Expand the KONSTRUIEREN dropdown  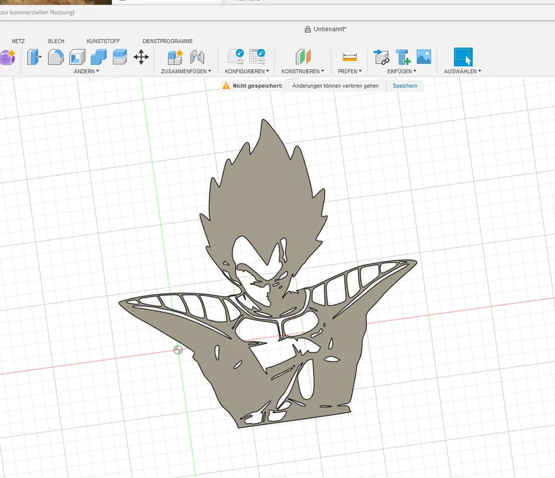coord(302,71)
